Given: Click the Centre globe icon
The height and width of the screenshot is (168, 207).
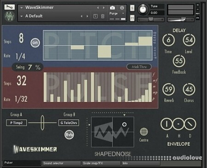Looking at the screenshot, I should pos(144,132).
